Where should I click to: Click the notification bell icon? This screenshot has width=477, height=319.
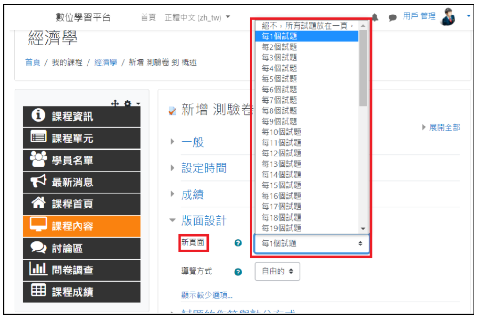[375, 17]
